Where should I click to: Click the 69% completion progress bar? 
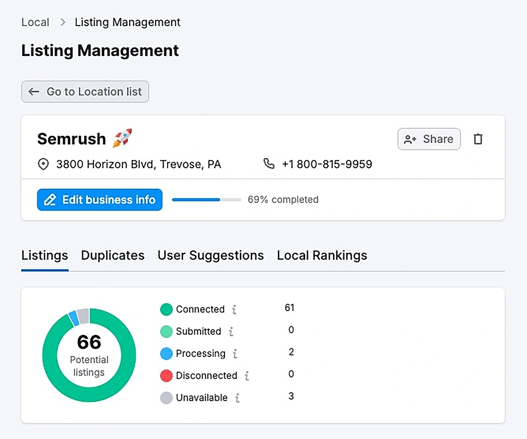click(206, 200)
